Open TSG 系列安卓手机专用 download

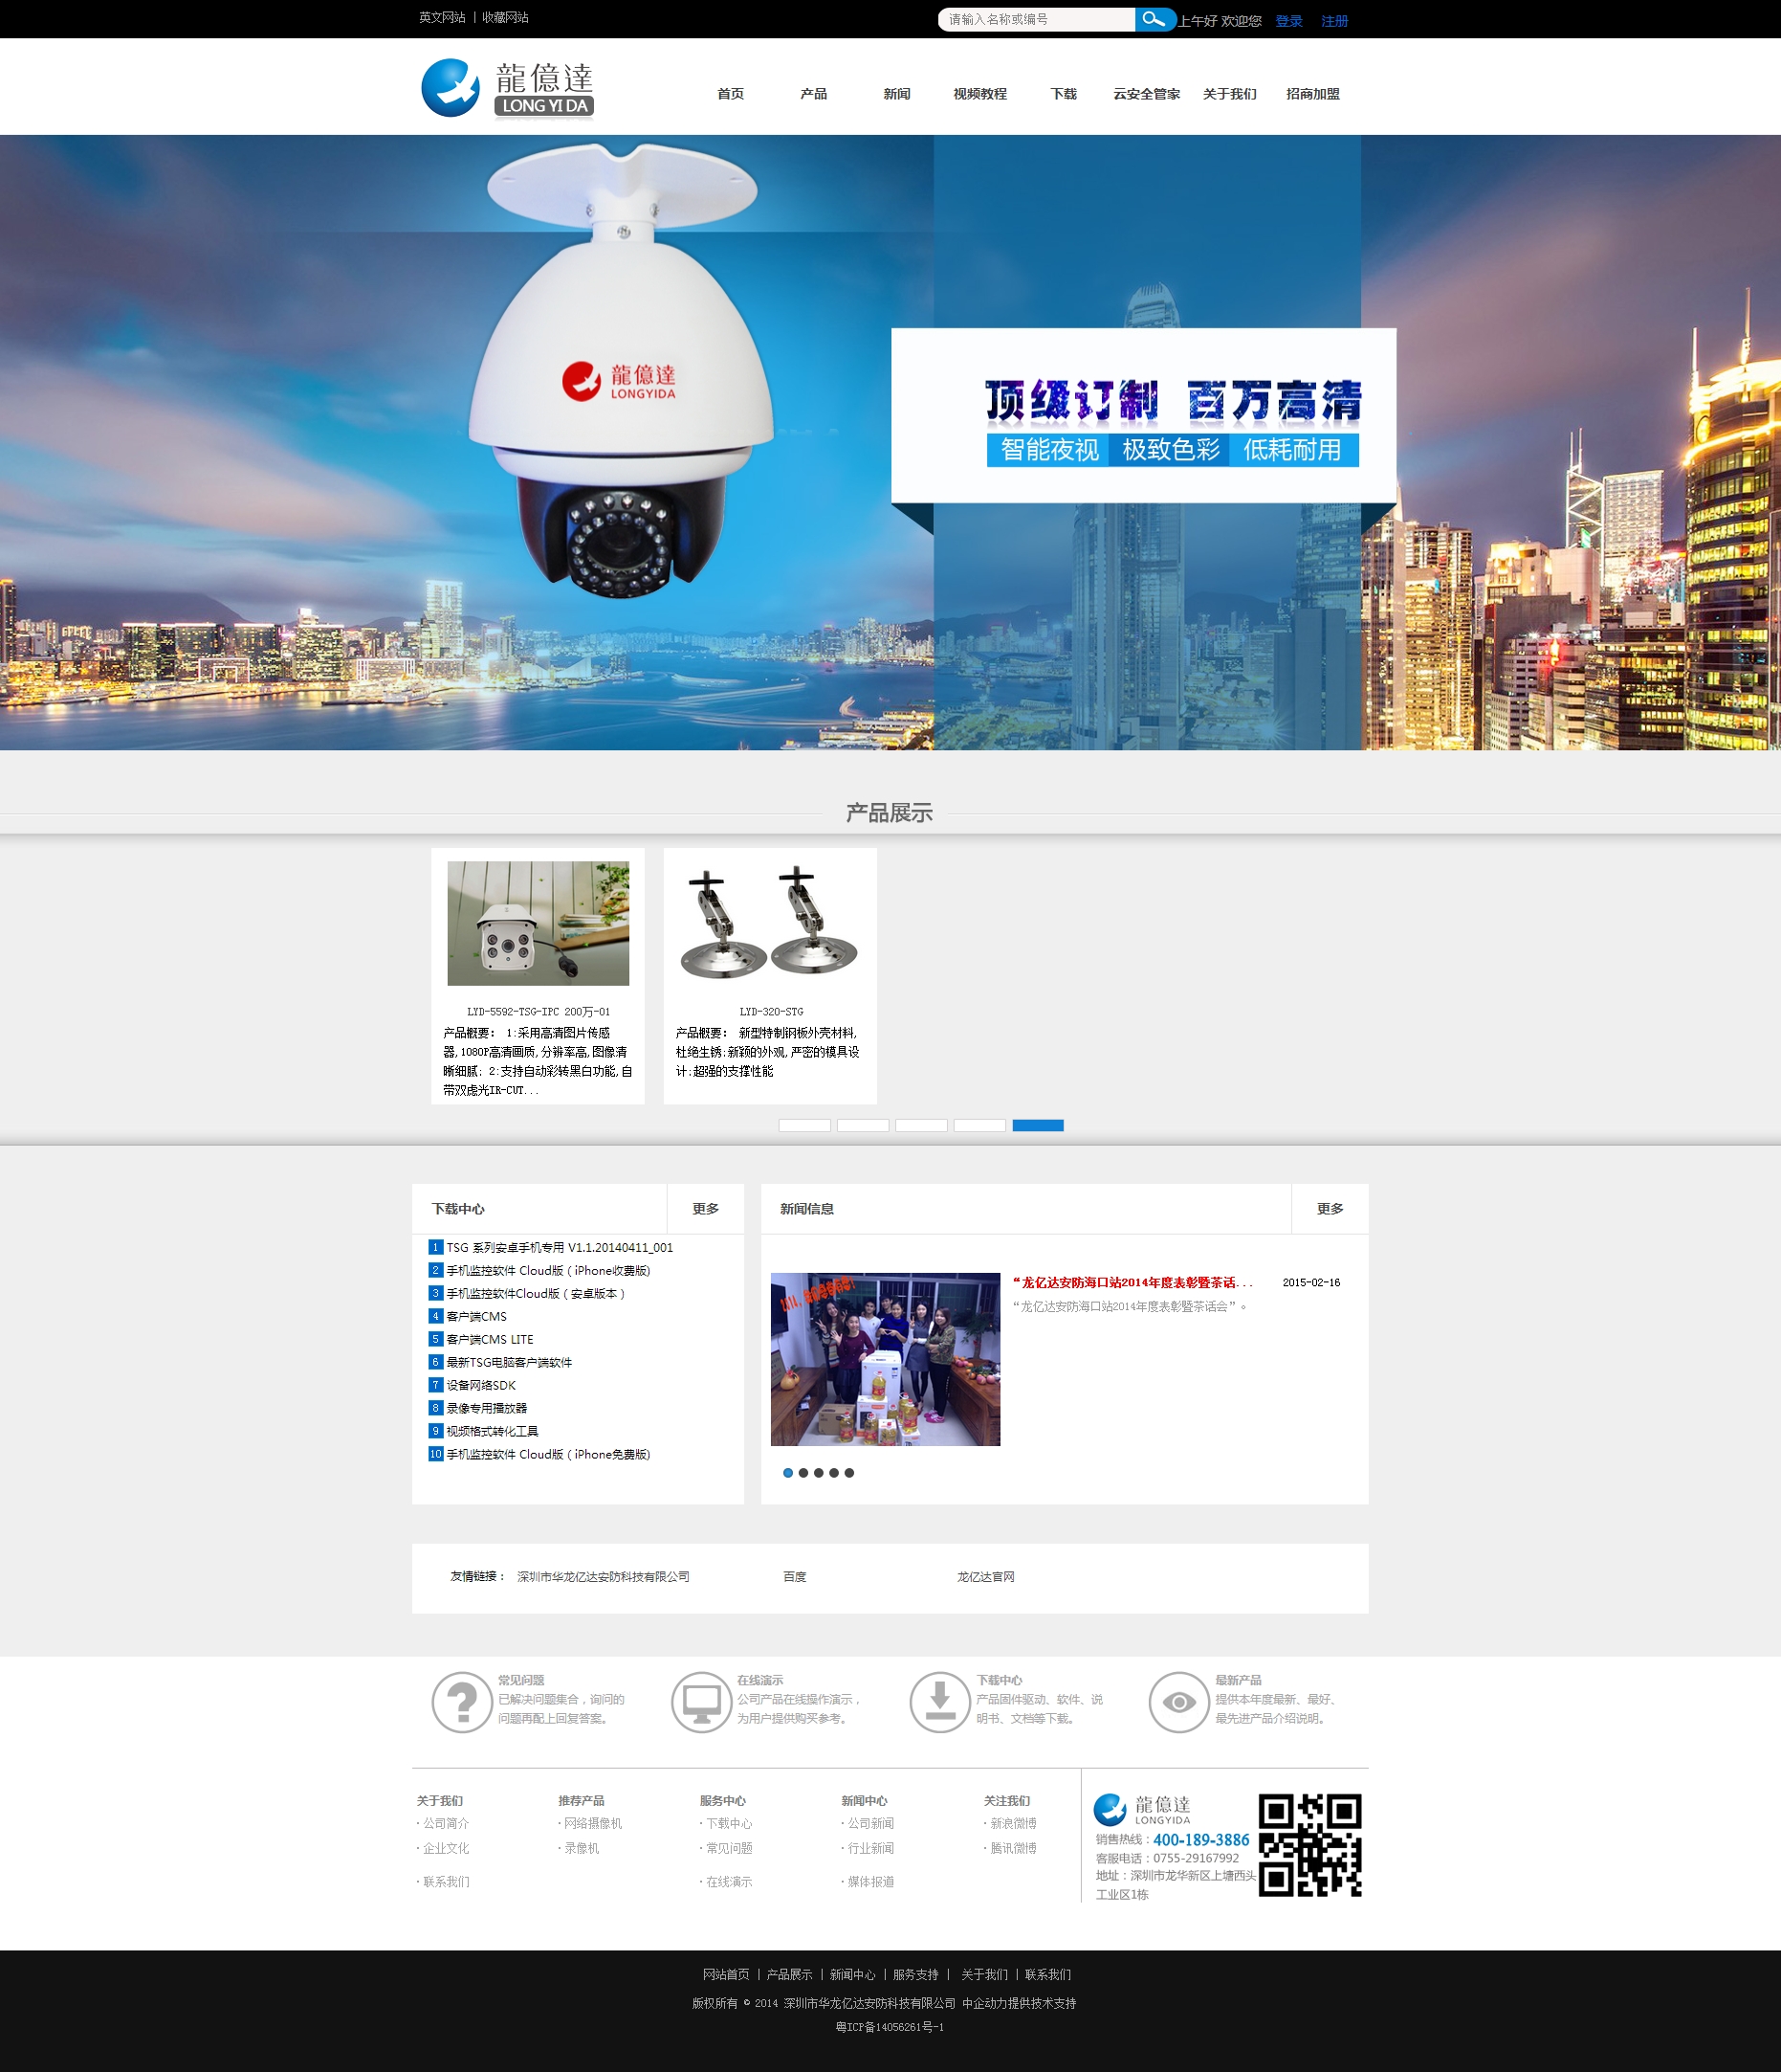point(560,1247)
